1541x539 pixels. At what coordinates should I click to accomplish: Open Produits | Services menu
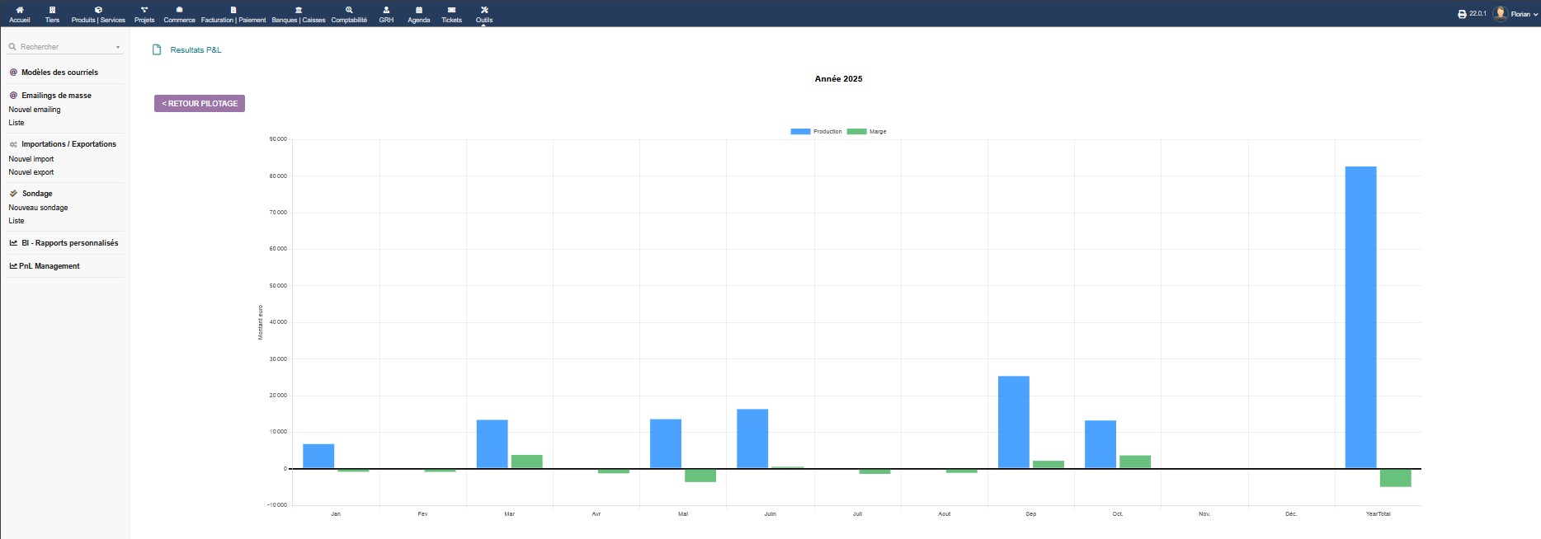coord(98,14)
